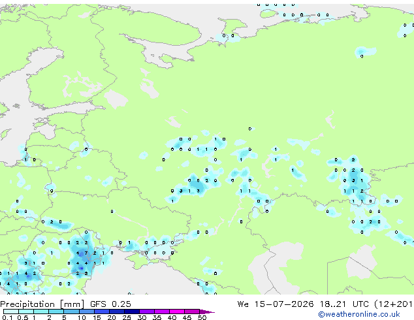Click the Precipitation [mm] title label
Image resolution: width=414 pixels, height=320 pixels.
coord(42,304)
